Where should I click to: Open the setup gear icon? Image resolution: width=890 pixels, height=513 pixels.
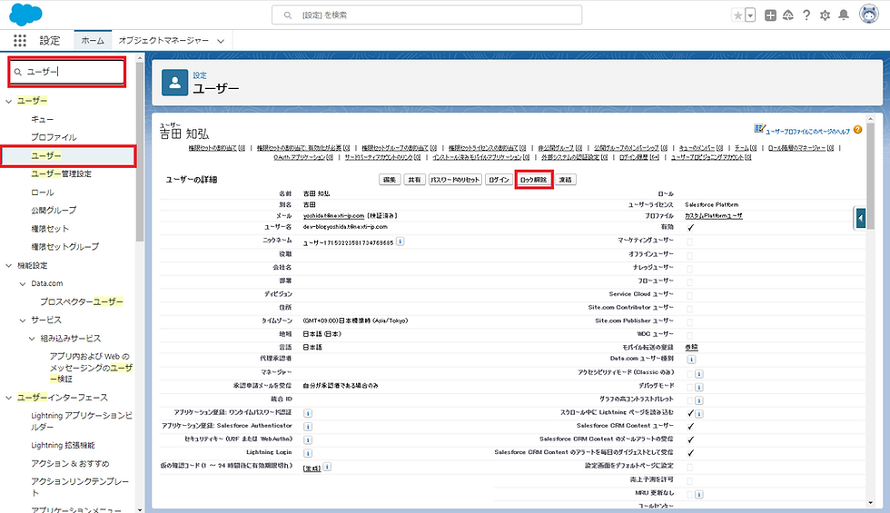[x=825, y=15]
